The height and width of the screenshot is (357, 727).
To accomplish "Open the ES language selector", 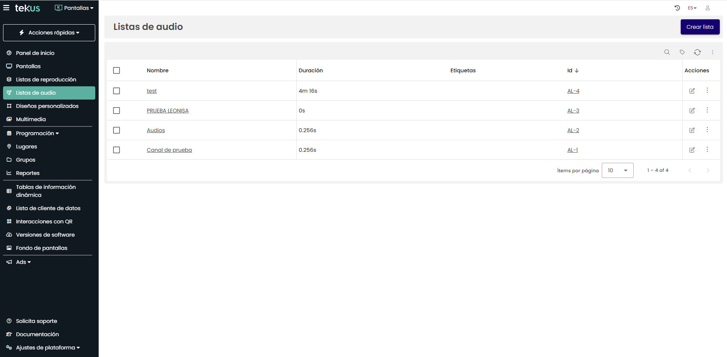I will (x=692, y=8).
